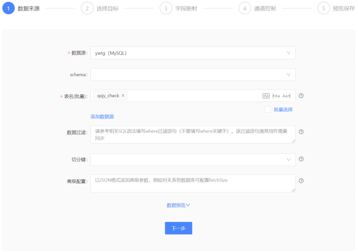Click the 添加数据源 link

[x=102, y=117]
